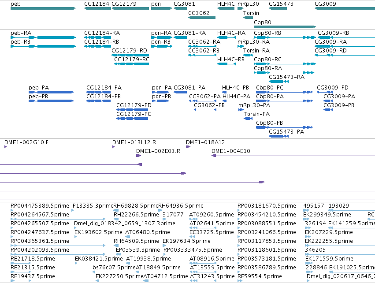375x283 pixels.
Task: Select transcript peb-RA
Action: click(x=21, y=33)
